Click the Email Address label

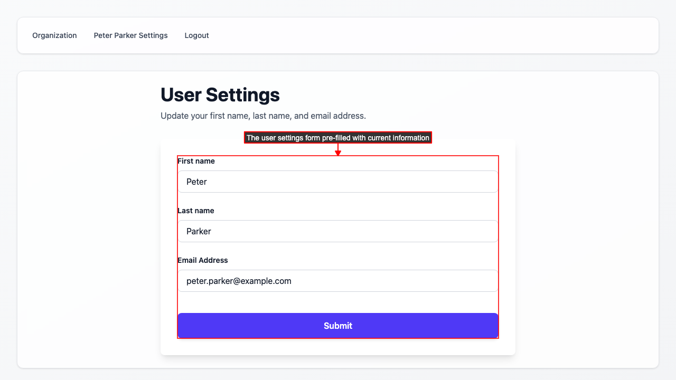[x=203, y=260]
